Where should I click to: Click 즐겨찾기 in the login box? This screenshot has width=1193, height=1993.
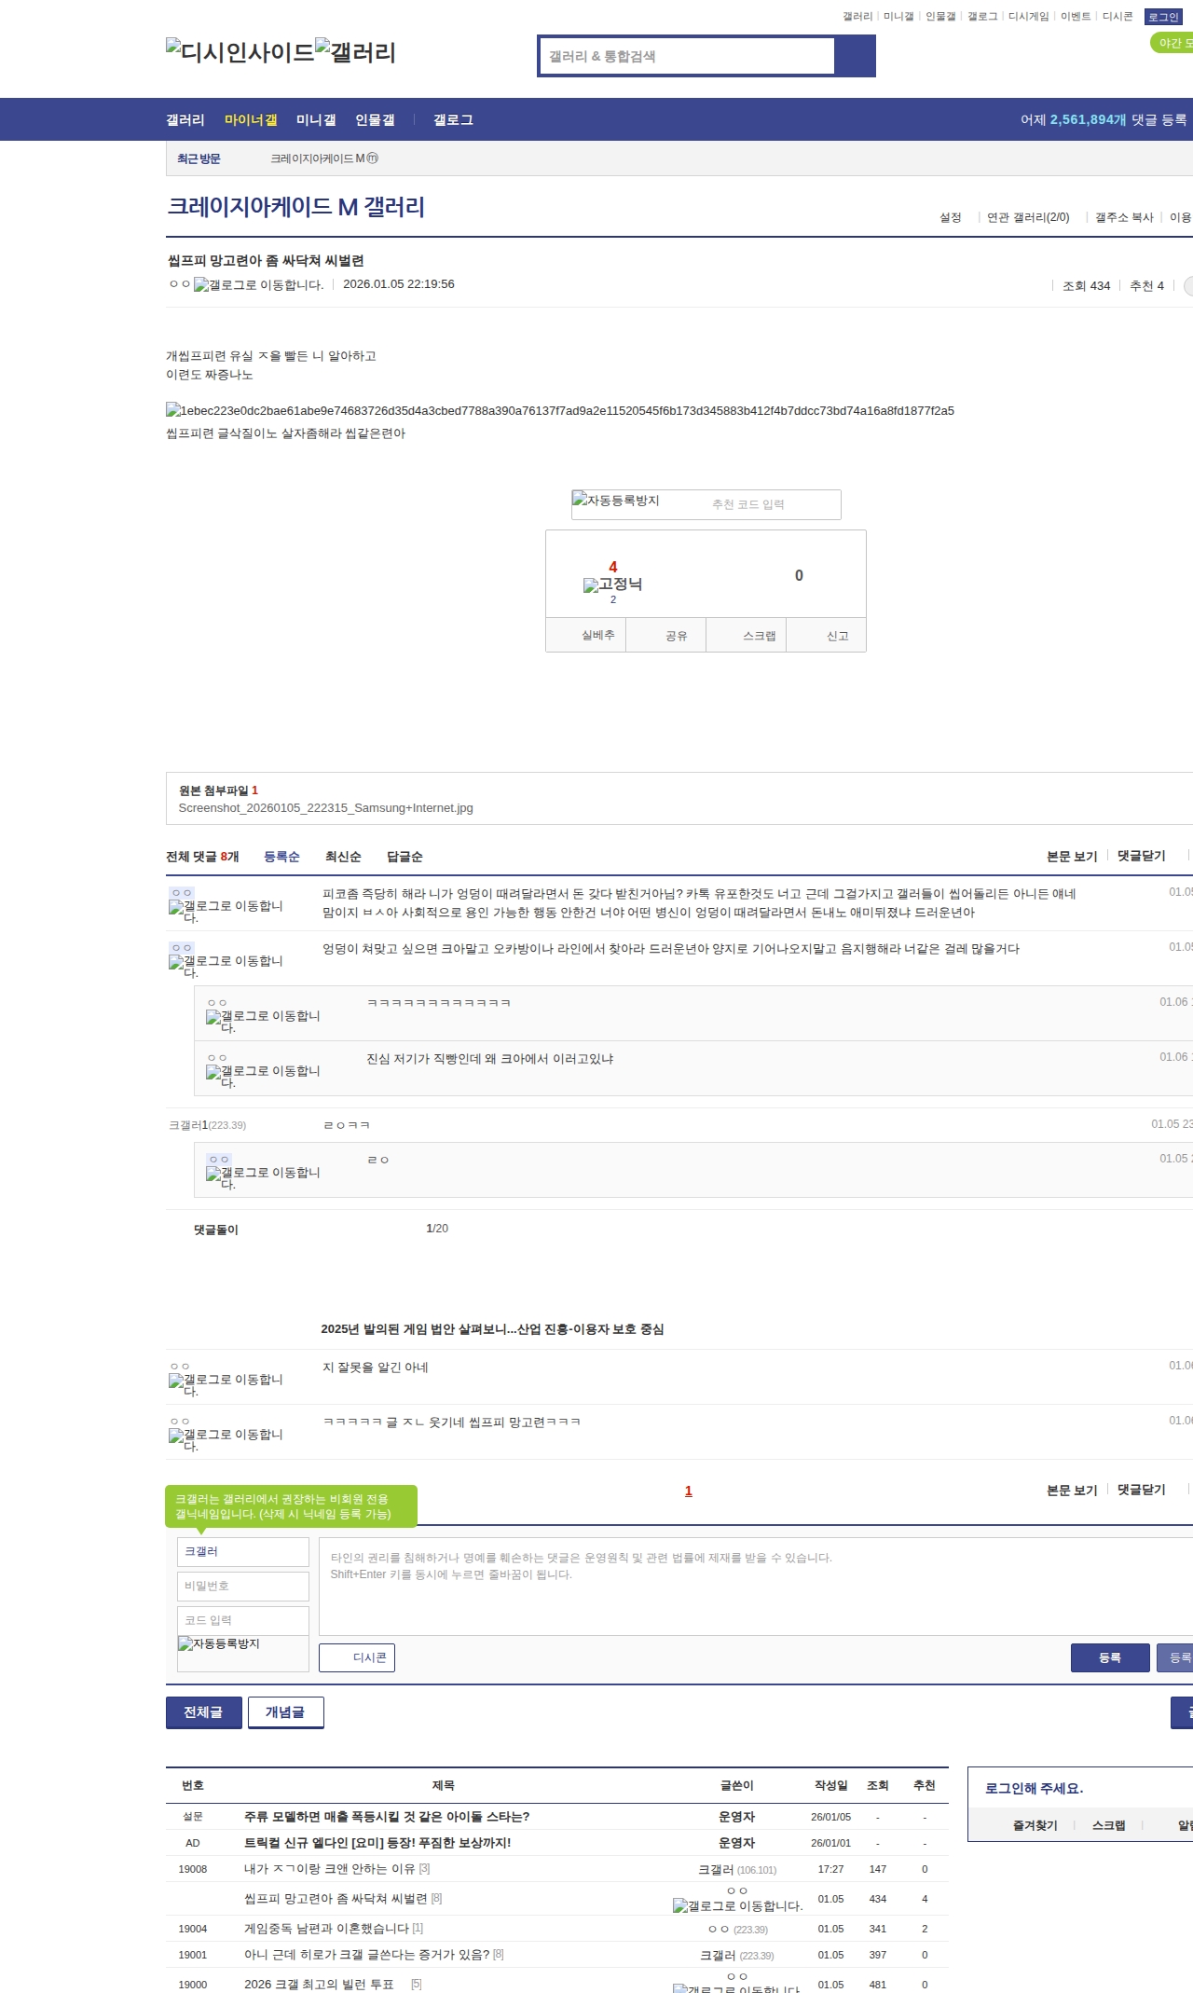(x=1035, y=1826)
